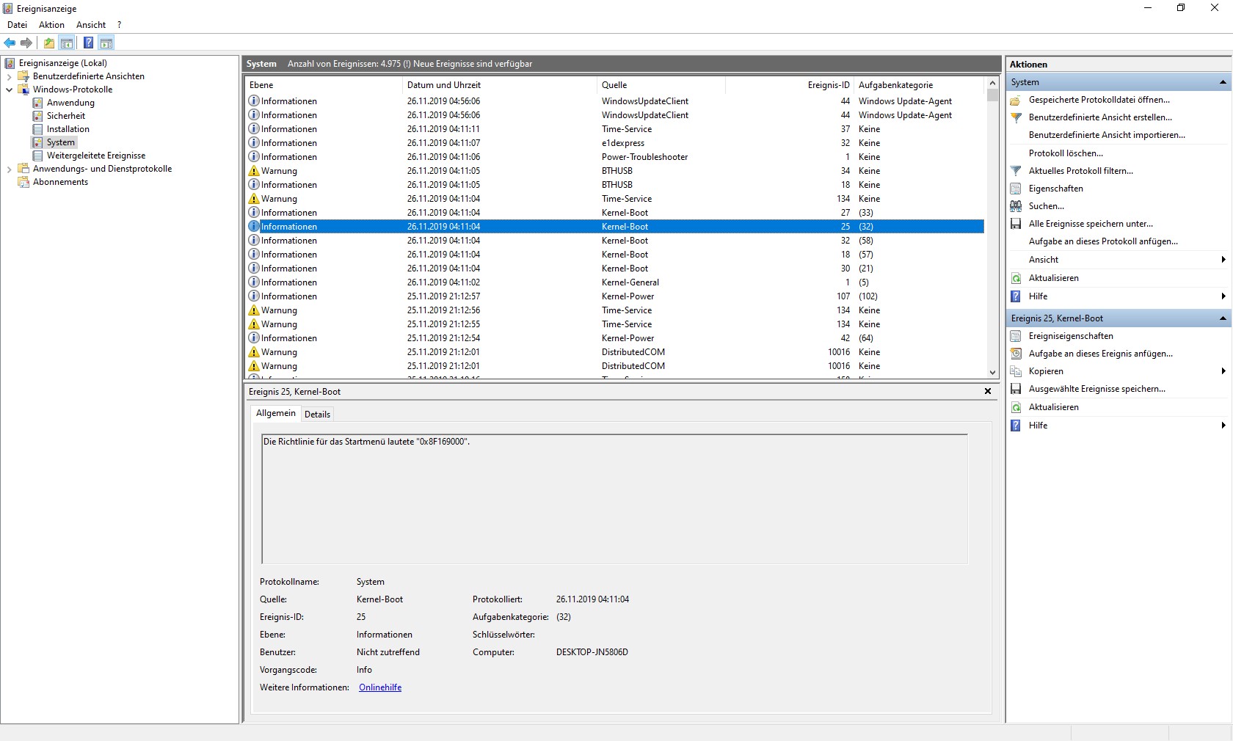Select the Power-Troubleshooter event row
1233x741 pixels.
pos(615,157)
